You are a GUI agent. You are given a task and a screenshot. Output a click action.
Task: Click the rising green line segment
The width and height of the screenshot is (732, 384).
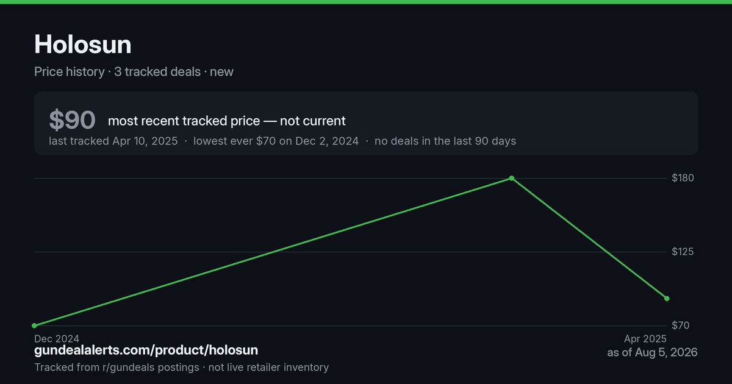click(x=273, y=252)
